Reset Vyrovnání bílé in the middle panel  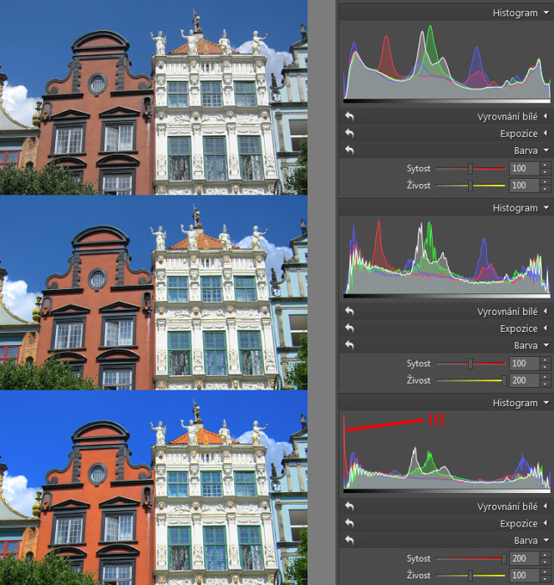click(x=349, y=312)
